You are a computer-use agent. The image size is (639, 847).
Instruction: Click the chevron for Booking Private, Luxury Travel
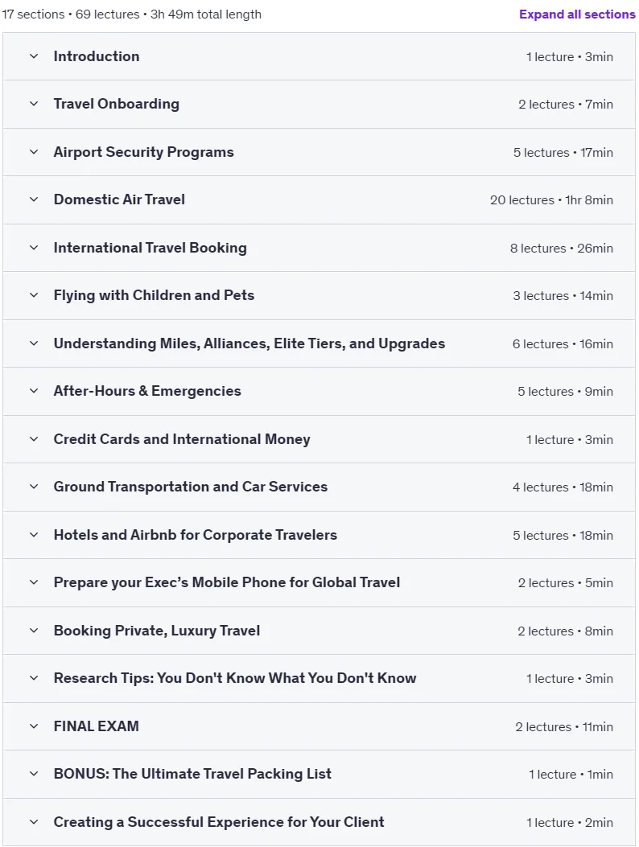[x=34, y=631]
